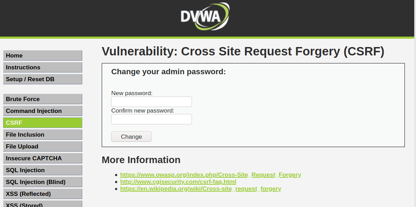Select the highlighted CSRF sidebar entry
Image resolution: width=416 pixels, height=207 pixels.
43,123
